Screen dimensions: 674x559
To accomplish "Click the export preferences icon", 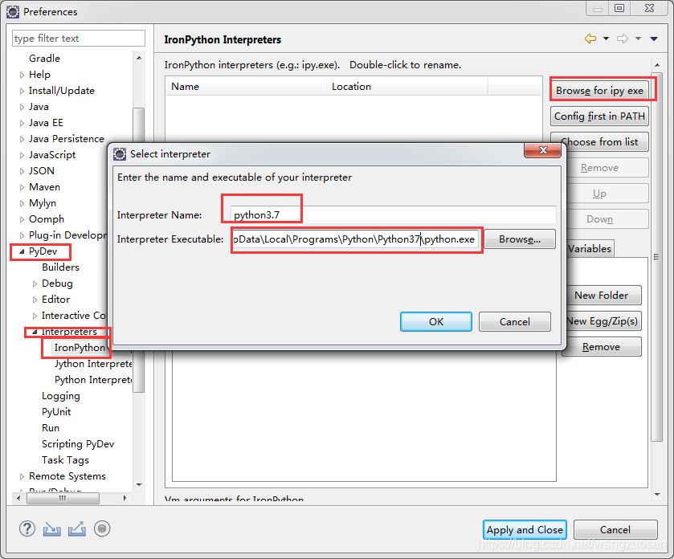I will coord(77,529).
